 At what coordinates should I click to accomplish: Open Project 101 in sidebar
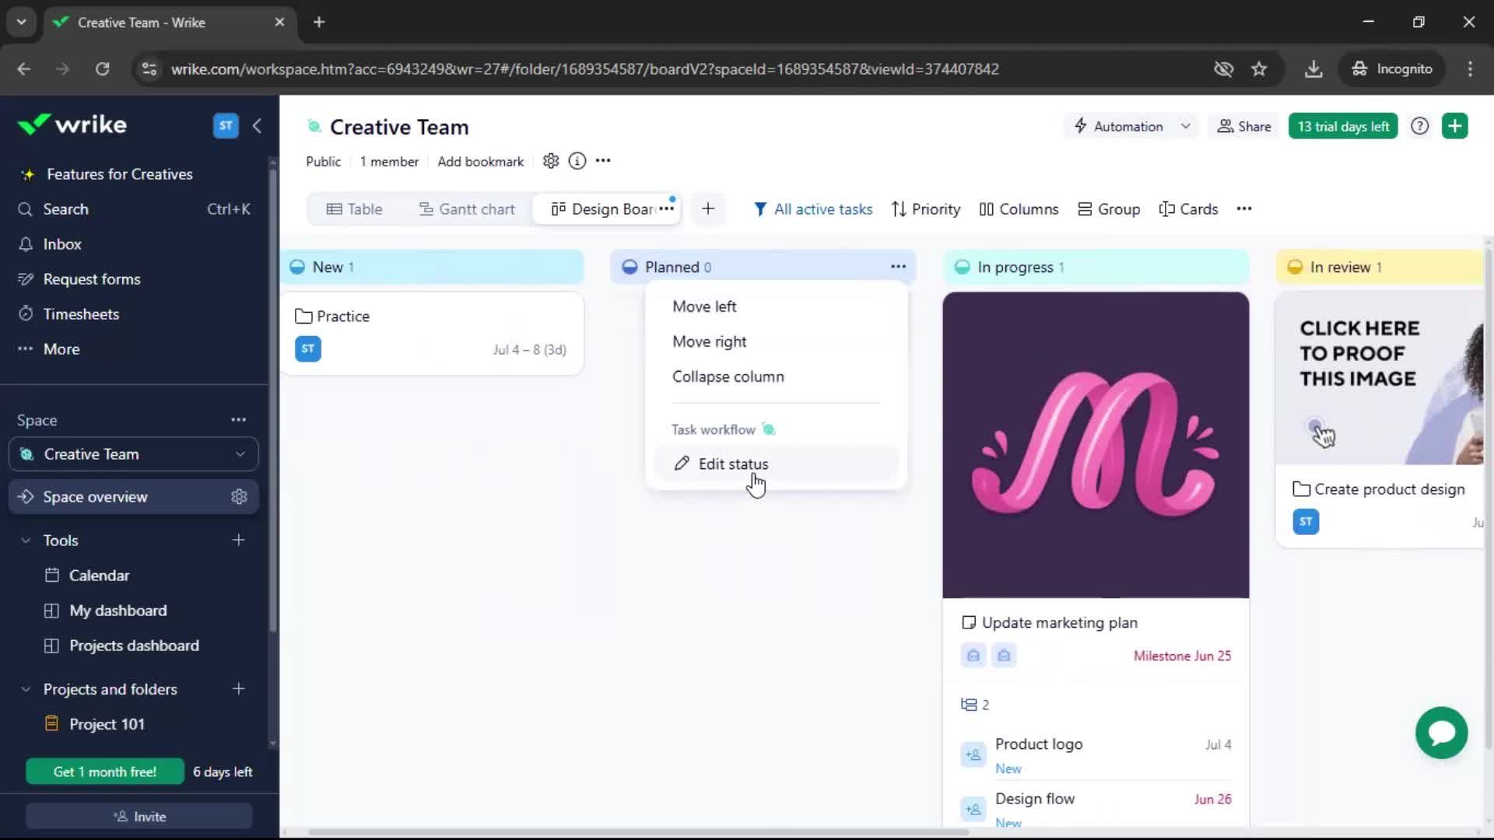pyautogui.click(x=107, y=724)
